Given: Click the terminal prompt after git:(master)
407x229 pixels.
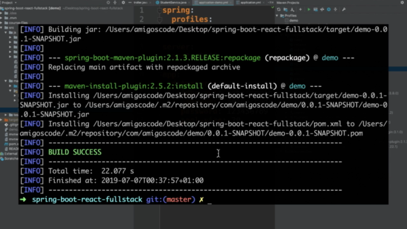Looking at the screenshot, I should [x=209, y=200].
